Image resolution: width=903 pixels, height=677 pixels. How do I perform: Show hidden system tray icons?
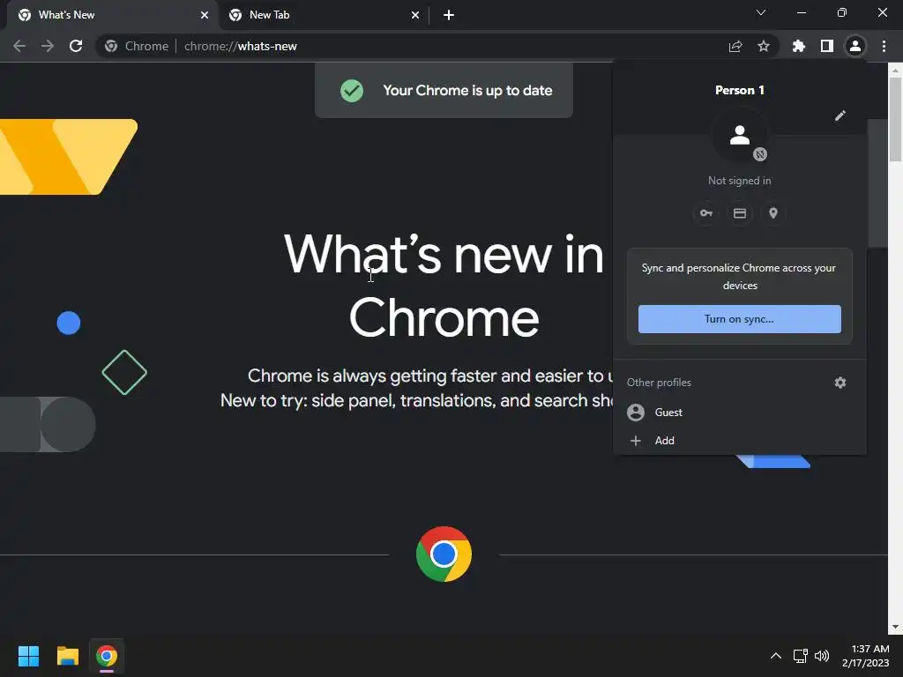click(776, 656)
